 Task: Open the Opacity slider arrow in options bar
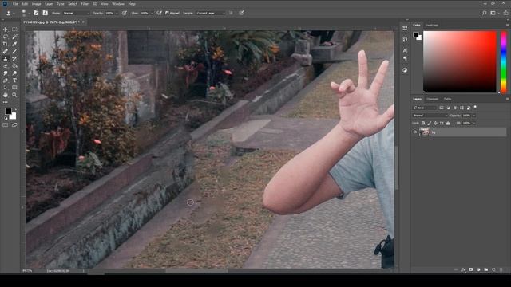coord(117,14)
